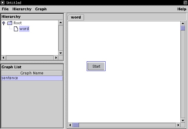Select the word item in Hierarchy tree
This screenshot has width=188, height=129.
(x=24, y=29)
